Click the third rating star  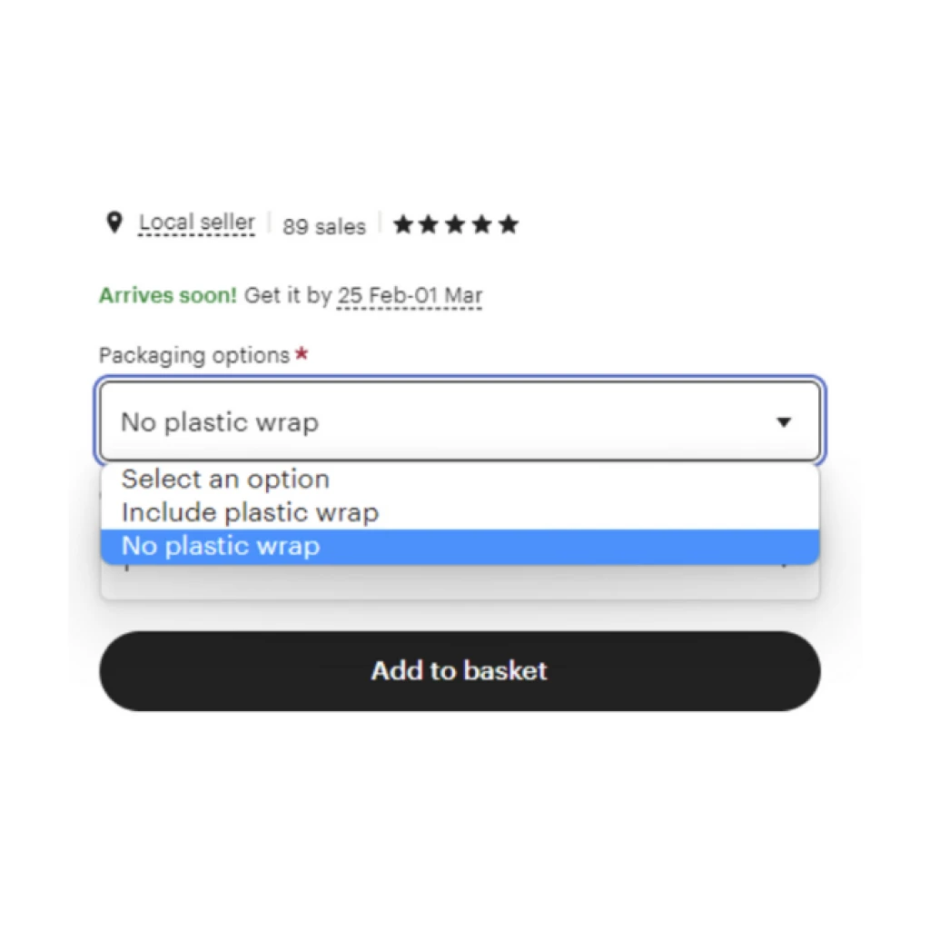click(x=456, y=225)
